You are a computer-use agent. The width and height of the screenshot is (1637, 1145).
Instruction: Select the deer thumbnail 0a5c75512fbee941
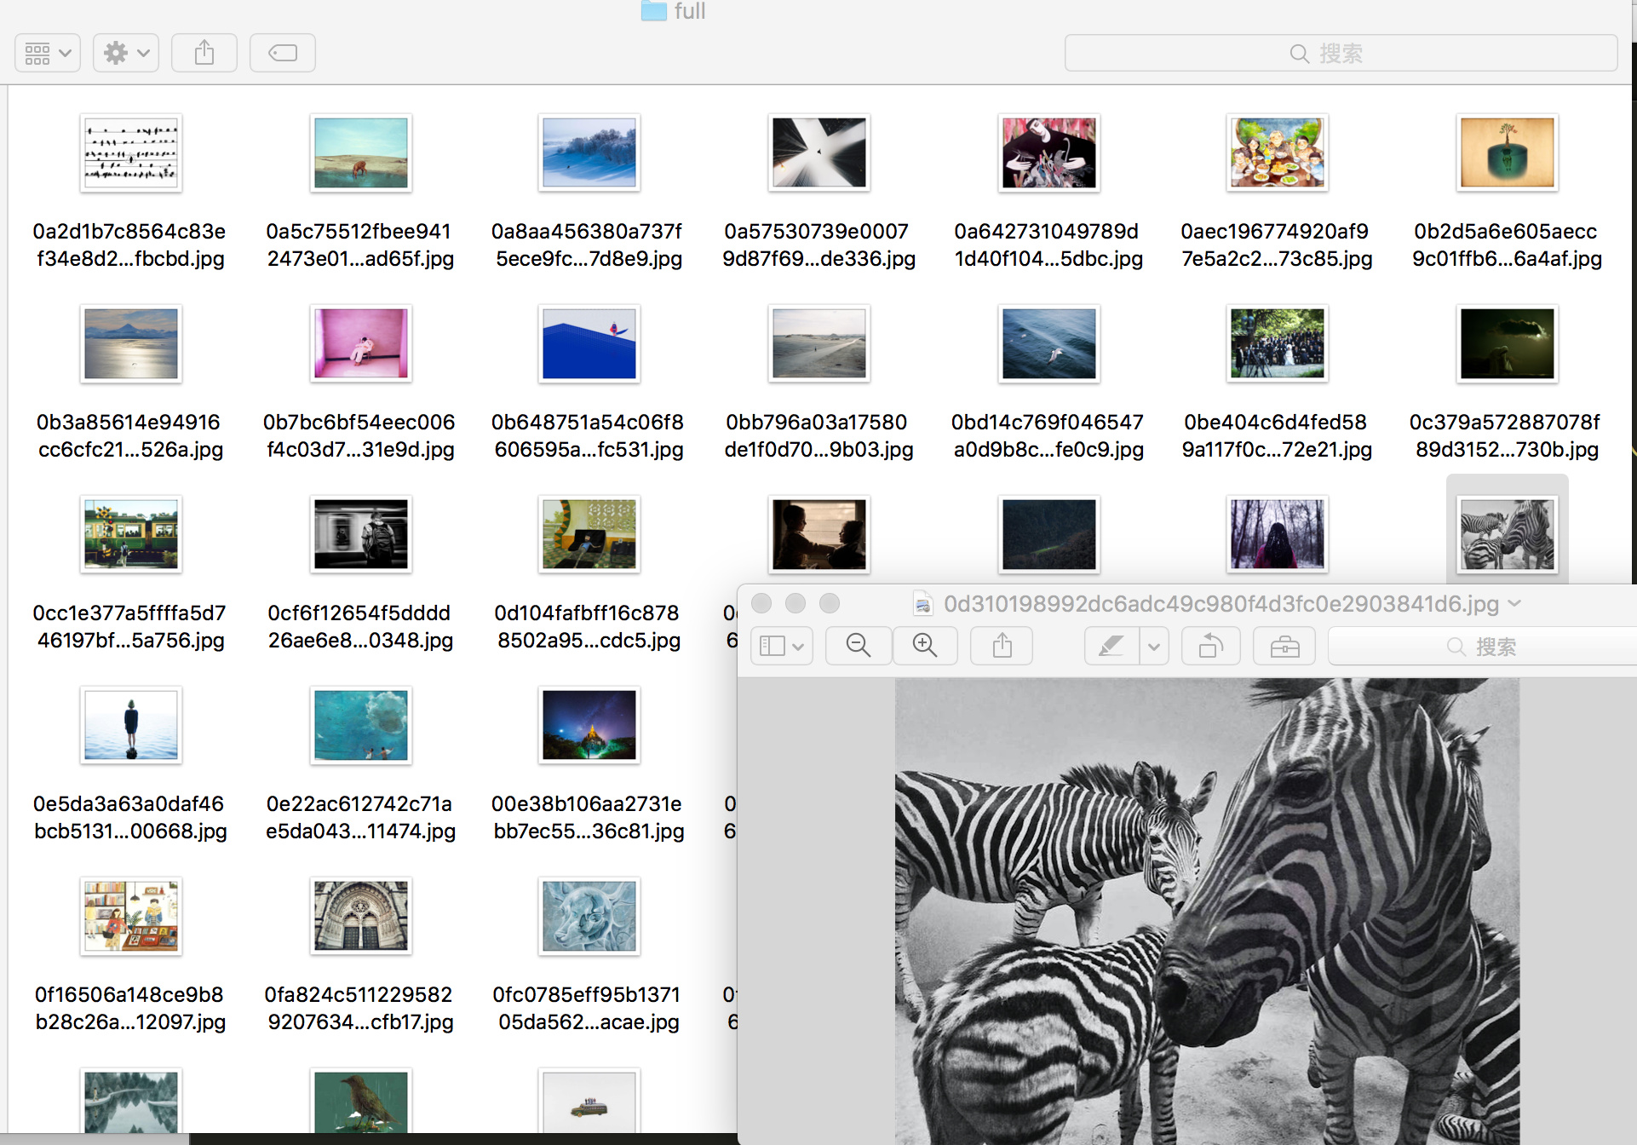(x=361, y=152)
